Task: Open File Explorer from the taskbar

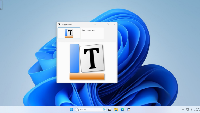Action: pos(116,110)
